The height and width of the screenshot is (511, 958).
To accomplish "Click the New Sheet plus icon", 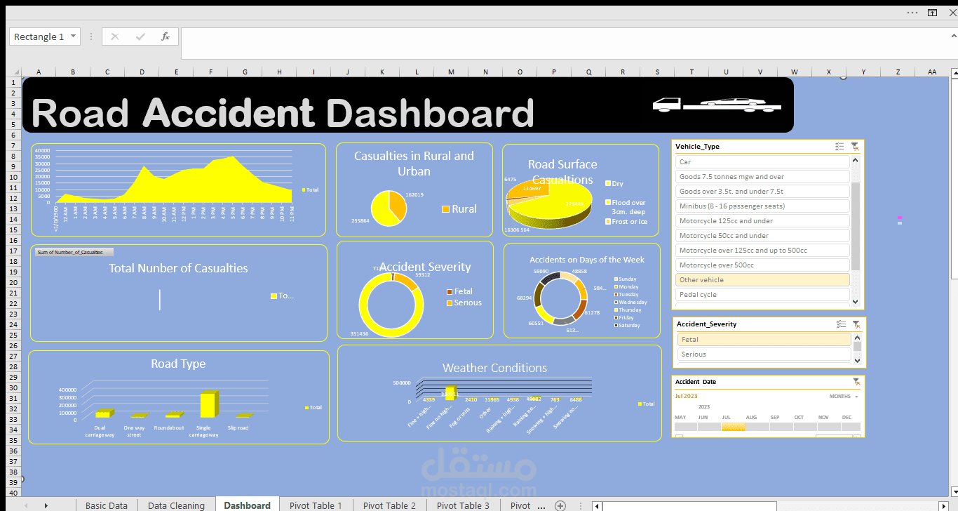I will tap(560, 505).
